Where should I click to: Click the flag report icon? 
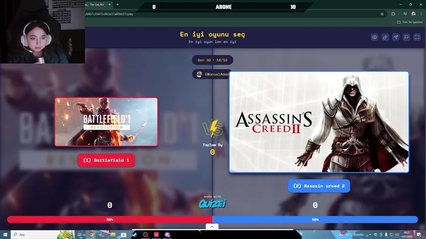406,37
